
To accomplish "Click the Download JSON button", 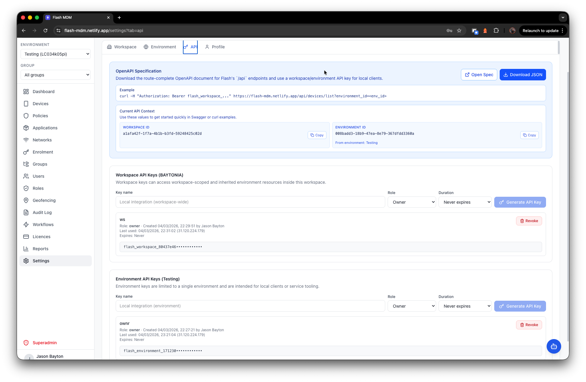I will [522, 75].
